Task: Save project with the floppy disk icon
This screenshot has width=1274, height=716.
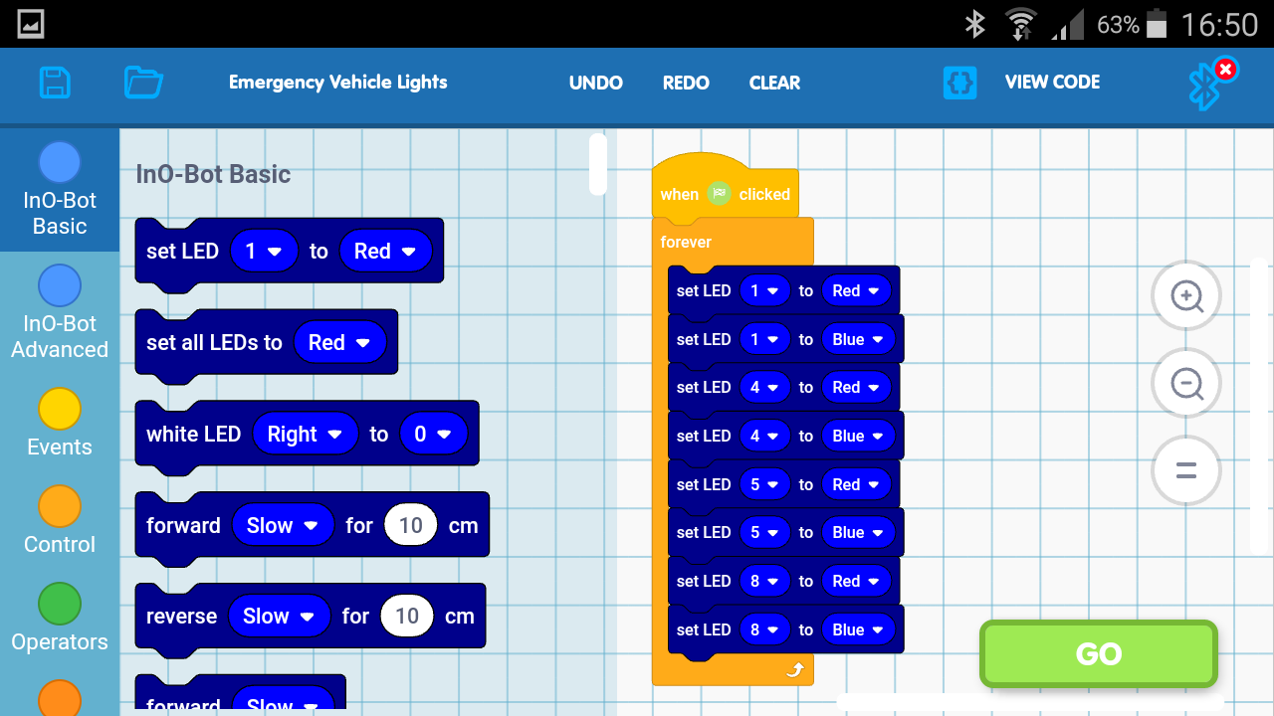Action: pyautogui.click(x=55, y=82)
